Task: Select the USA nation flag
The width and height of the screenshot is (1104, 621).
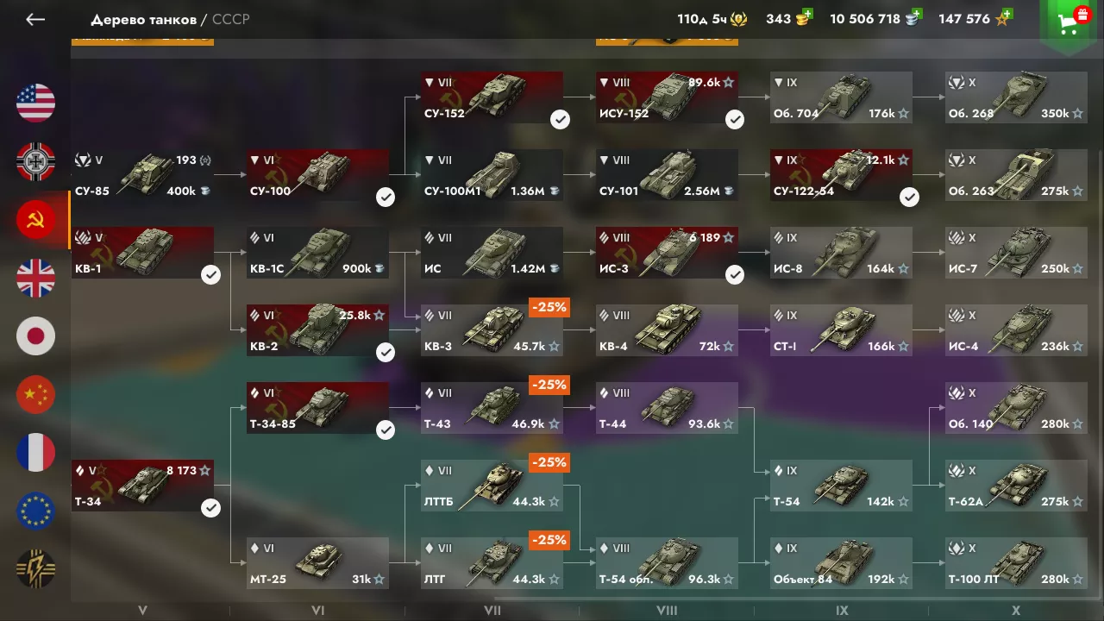Action: click(35, 103)
